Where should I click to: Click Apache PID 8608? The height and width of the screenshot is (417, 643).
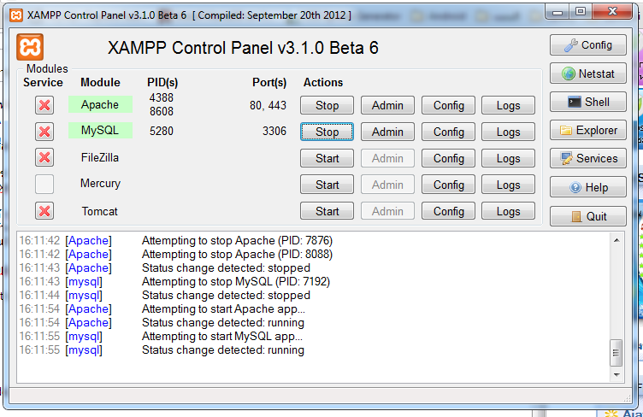pyautogui.click(x=161, y=111)
